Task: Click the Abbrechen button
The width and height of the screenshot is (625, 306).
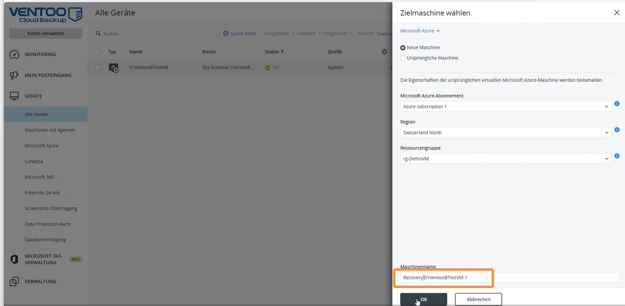Action: pyautogui.click(x=479, y=299)
